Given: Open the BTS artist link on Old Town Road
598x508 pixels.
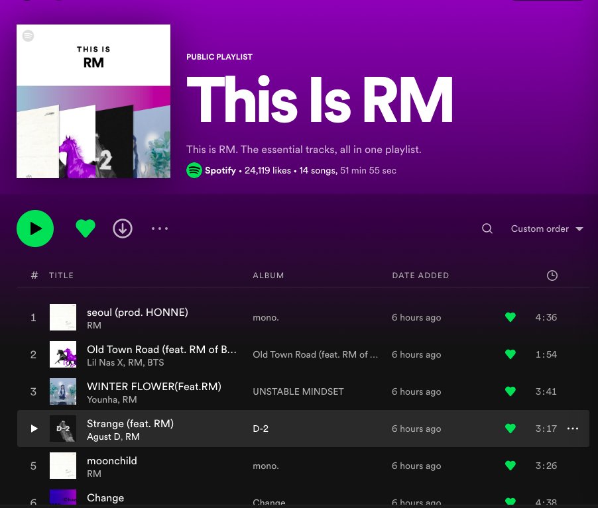Looking at the screenshot, I should click(156, 362).
